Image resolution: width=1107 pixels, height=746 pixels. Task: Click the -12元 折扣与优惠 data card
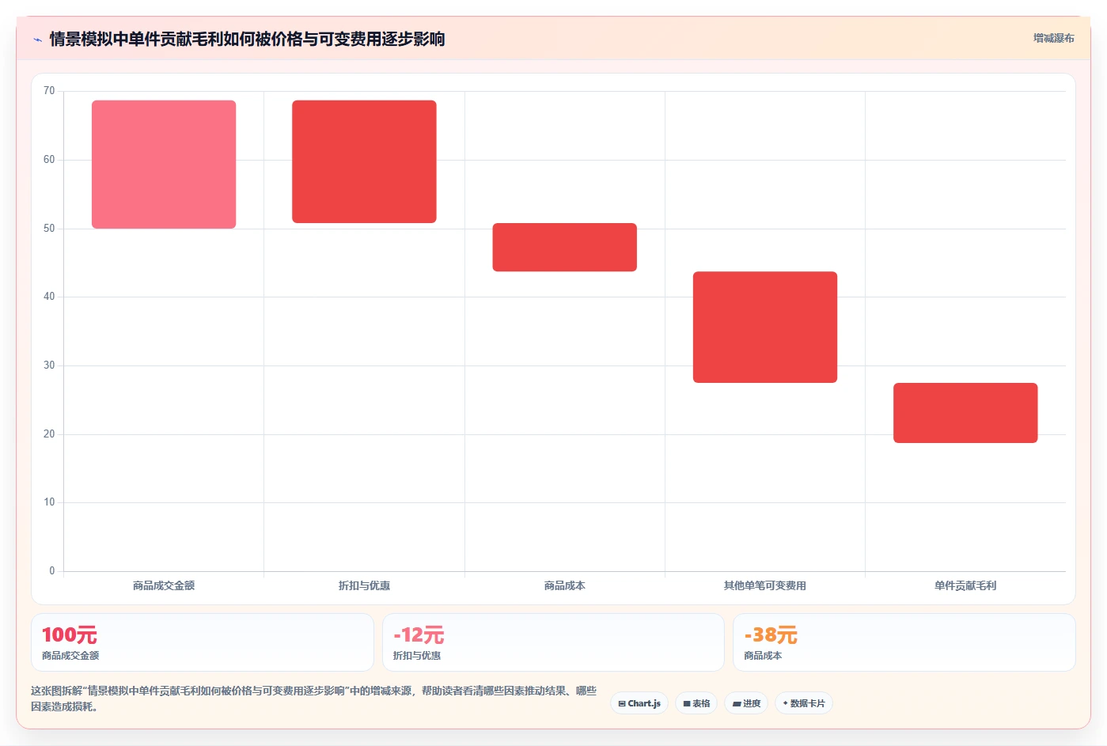click(553, 642)
